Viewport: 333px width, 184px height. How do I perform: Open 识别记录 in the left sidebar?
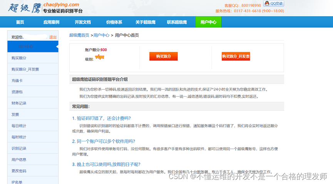click(33, 148)
